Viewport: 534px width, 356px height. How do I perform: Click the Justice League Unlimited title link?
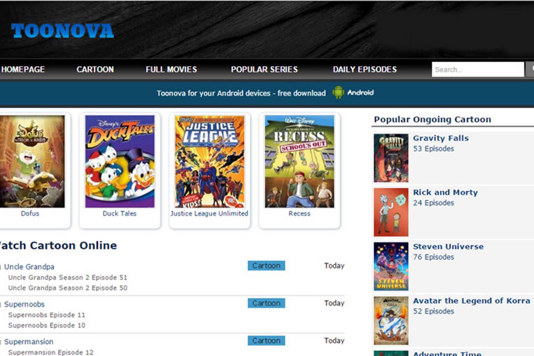(209, 214)
